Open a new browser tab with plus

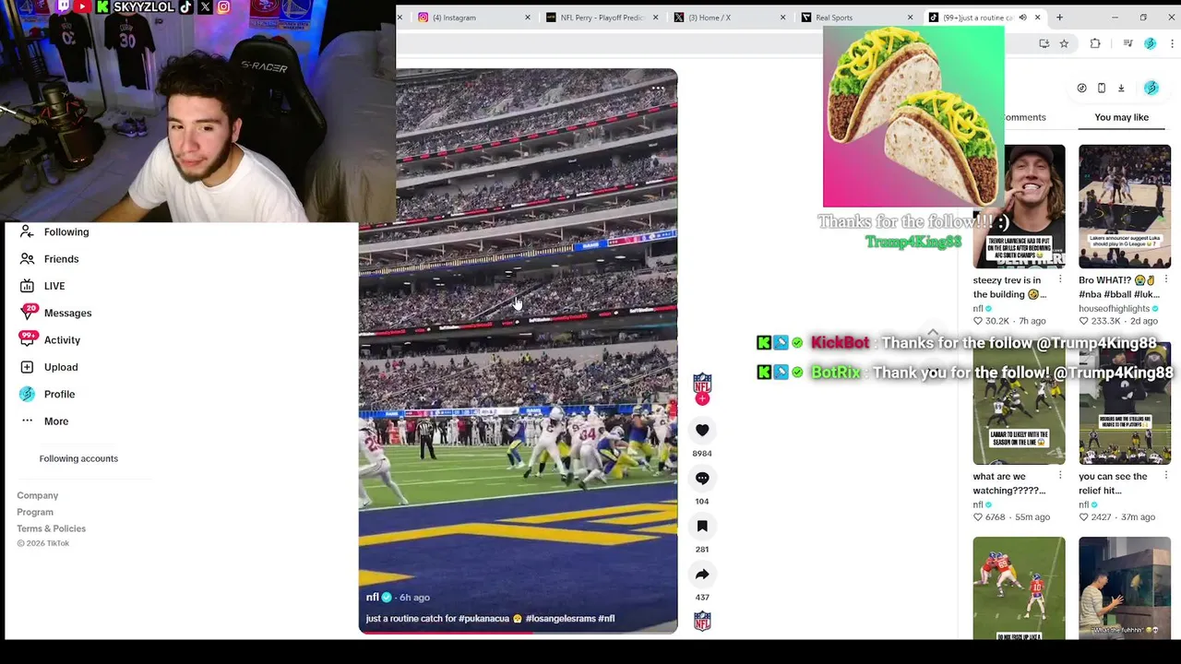click(x=1059, y=18)
